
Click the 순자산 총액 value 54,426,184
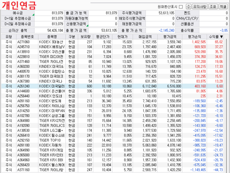click(55, 31)
